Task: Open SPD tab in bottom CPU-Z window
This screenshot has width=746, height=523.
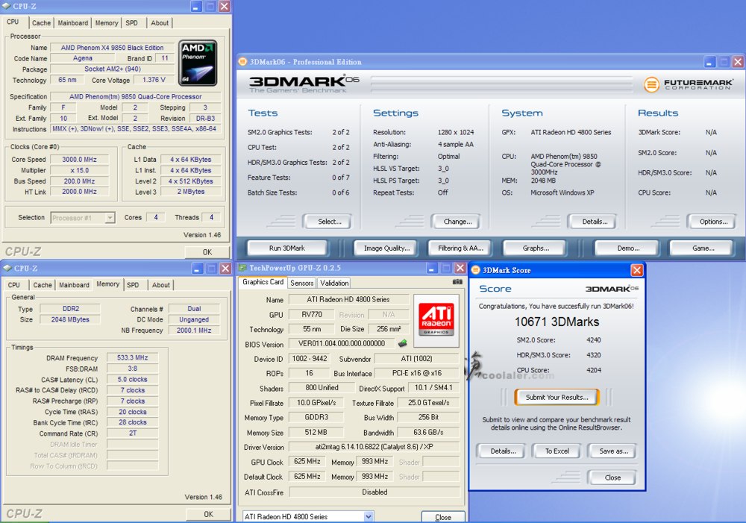Action: pyautogui.click(x=133, y=285)
